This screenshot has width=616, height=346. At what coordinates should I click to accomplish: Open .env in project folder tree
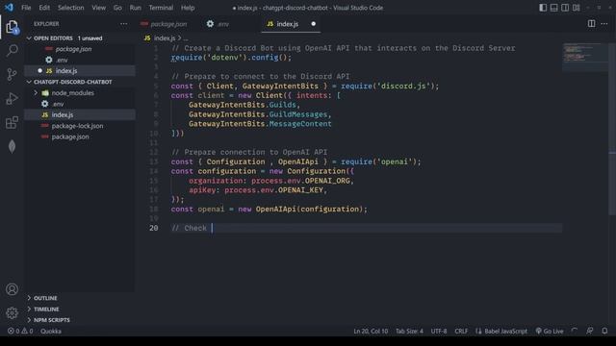(80, 104)
